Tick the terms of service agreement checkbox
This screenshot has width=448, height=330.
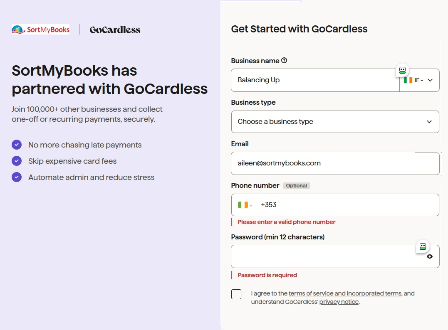[236, 294]
